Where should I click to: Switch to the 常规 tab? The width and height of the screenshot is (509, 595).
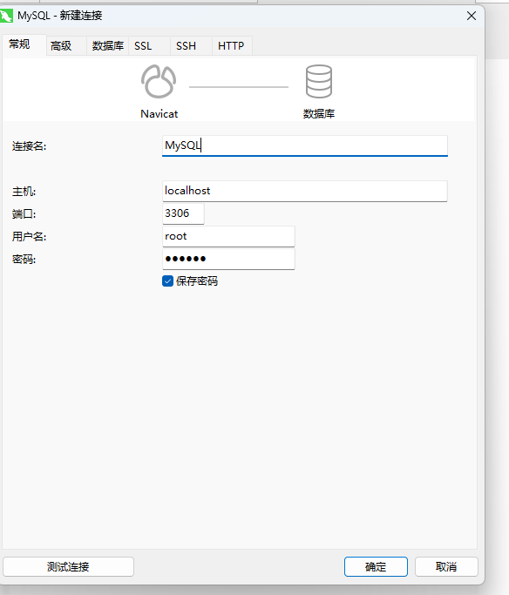(x=24, y=44)
